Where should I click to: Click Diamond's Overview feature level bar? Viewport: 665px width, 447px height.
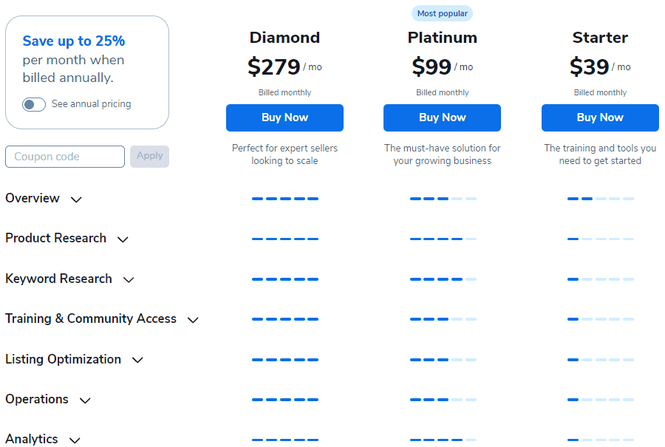(x=285, y=199)
